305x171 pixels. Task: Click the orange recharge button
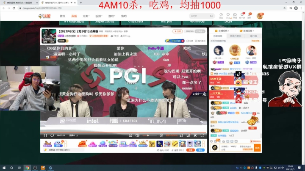[x=191, y=150]
